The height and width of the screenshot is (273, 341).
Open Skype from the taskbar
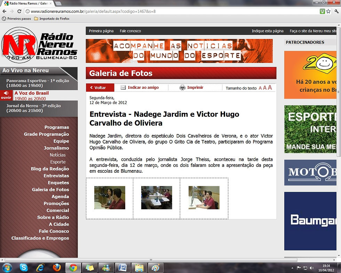point(24,267)
